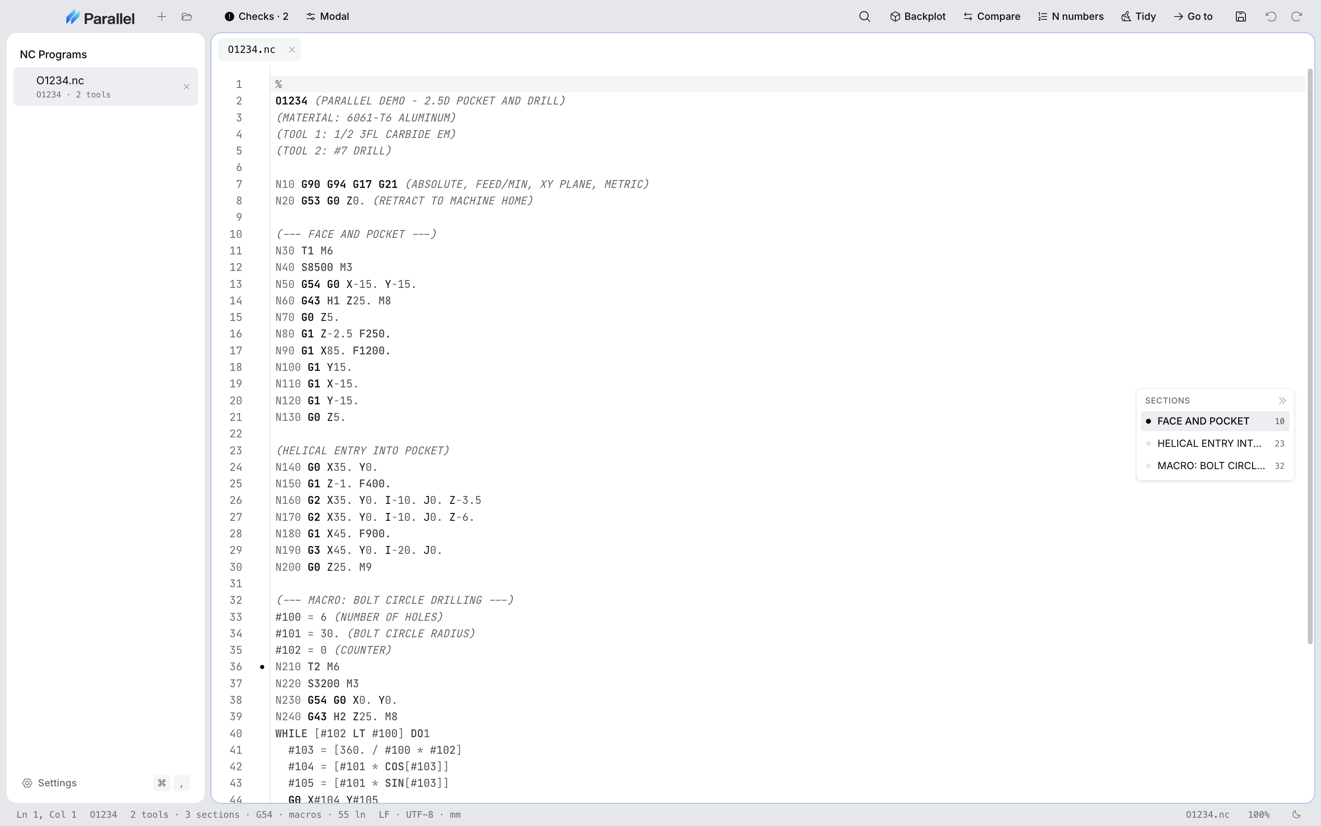Click the LF line ending entry
The height and width of the screenshot is (826, 1321).
click(x=384, y=814)
